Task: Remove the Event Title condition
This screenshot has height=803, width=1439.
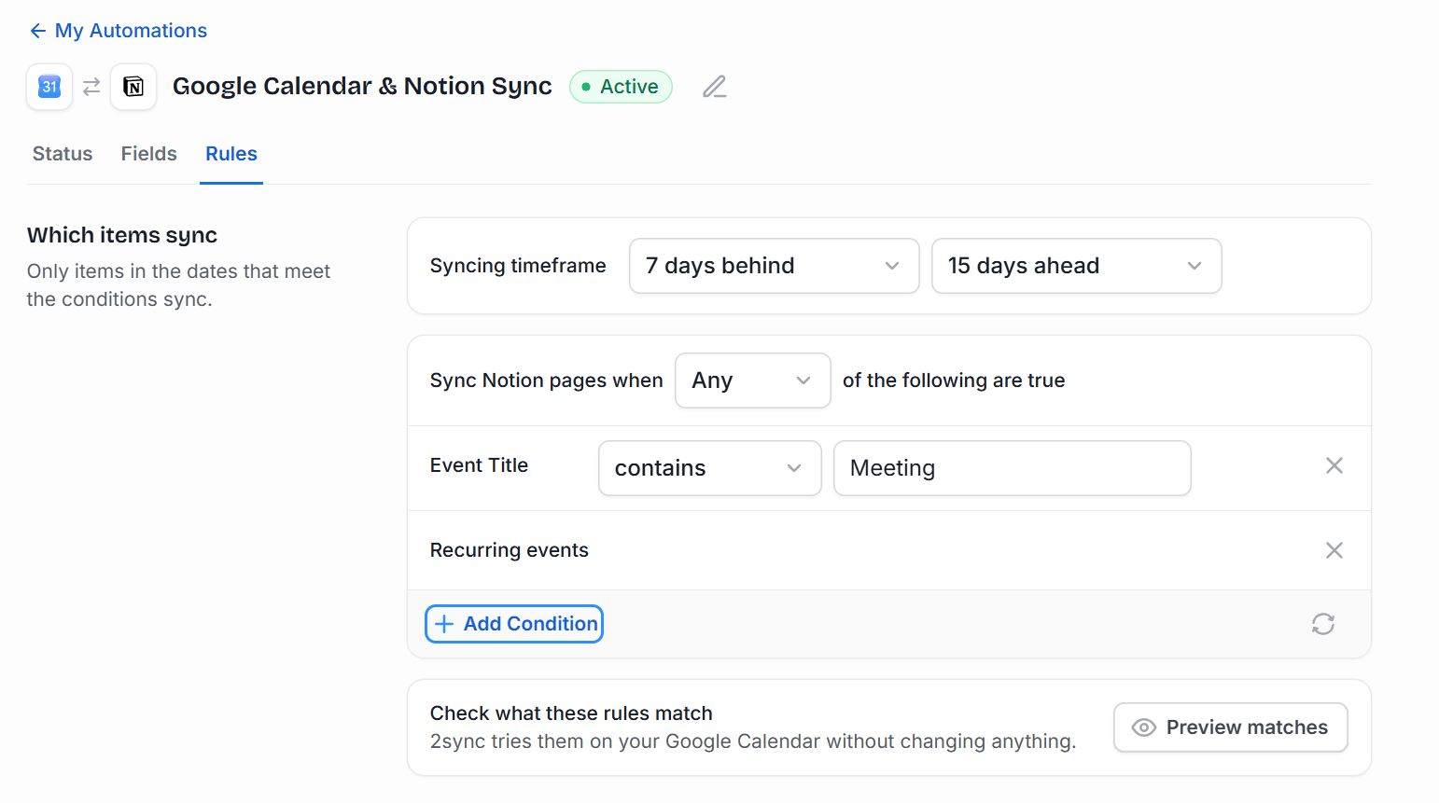Action: pyautogui.click(x=1334, y=465)
